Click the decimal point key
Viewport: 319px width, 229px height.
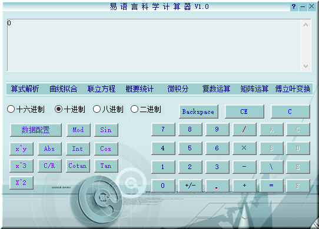coord(217,186)
